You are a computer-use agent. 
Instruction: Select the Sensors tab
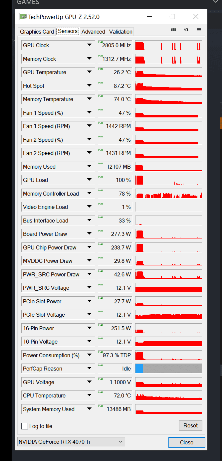point(68,31)
